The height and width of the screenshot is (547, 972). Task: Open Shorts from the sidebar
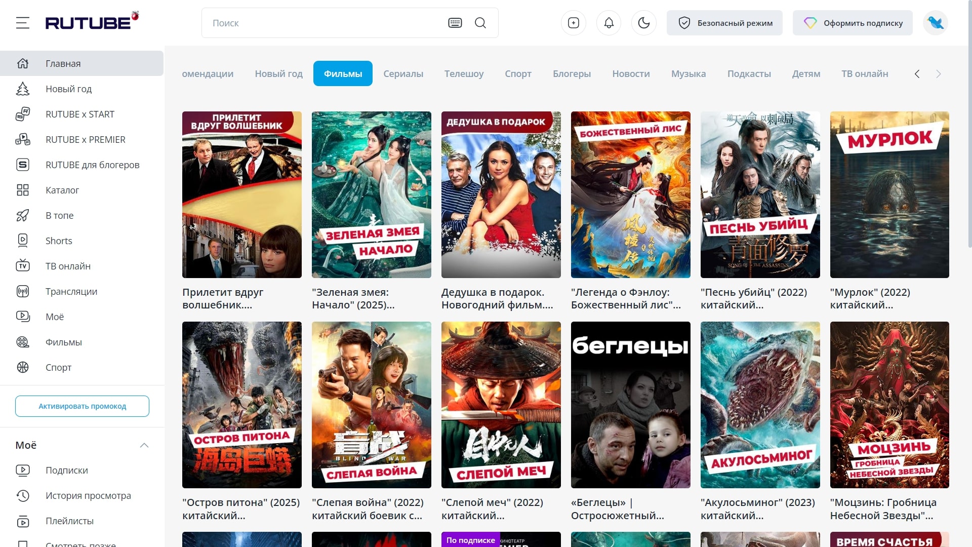pos(59,241)
